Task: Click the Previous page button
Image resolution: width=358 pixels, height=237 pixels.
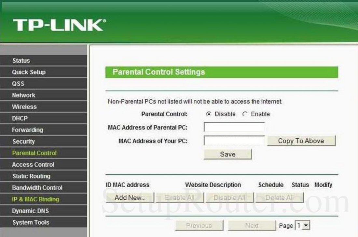Action: click(x=199, y=225)
